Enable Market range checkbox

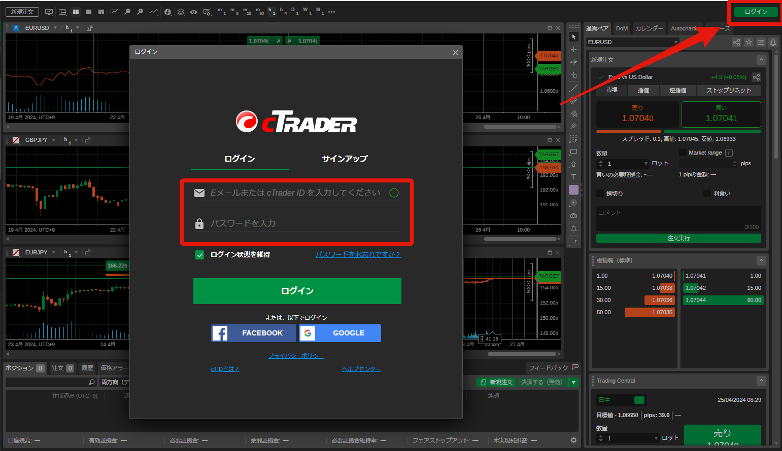pos(683,153)
